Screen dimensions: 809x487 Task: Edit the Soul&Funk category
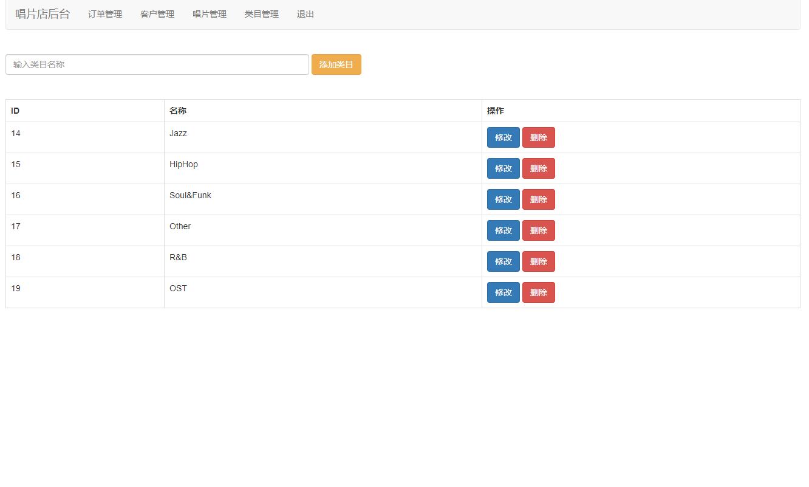pyautogui.click(x=503, y=199)
